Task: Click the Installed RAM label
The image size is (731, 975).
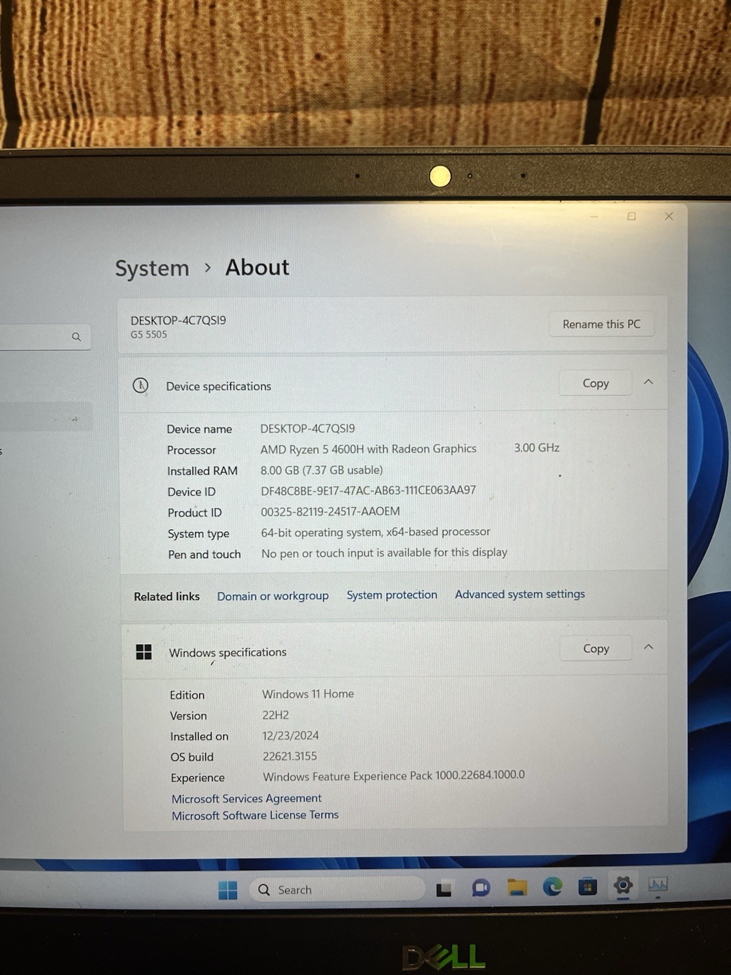Action: 202,471
